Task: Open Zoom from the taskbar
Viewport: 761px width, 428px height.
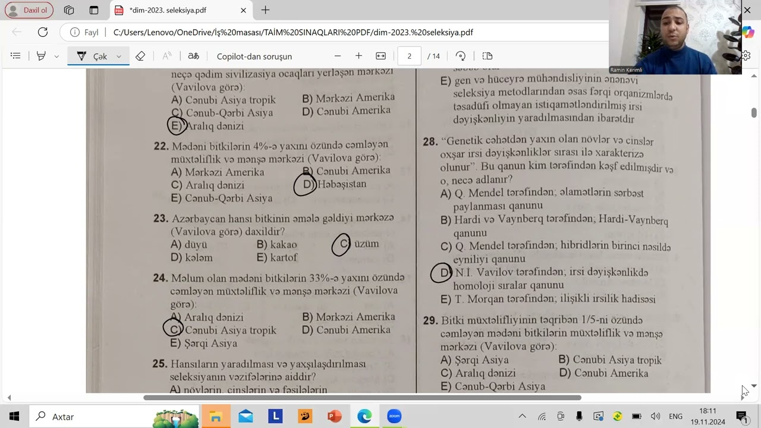Action: [394, 417]
